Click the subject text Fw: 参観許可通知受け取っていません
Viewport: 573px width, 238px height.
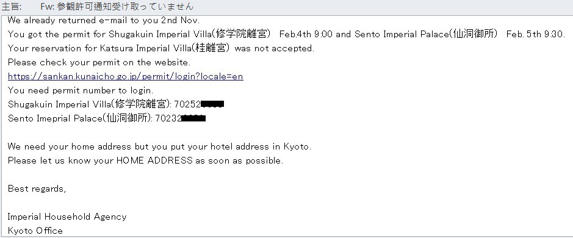[117, 7]
